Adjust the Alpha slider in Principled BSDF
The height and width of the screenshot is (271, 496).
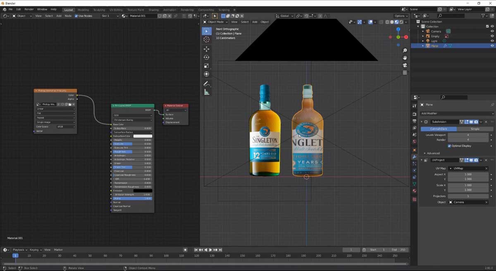pyautogui.click(x=132, y=199)
